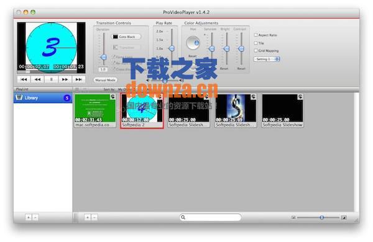
Task: Pause the video playback
Action: coord(51,79)
